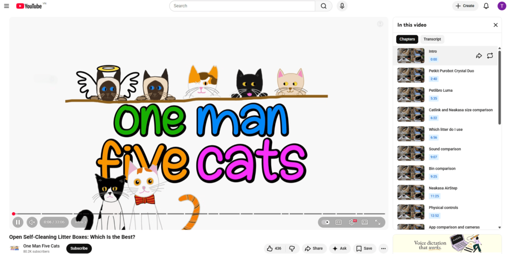Screen dimensions: 509x254
Task: Share this video
Action: (314, 249)
